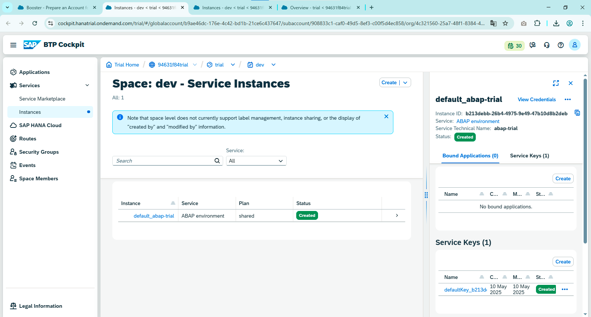Viewport: 591px width, 317px height.
Task: Open the trial breadcrumb dropdown arrow
Action: pos(233,65)
